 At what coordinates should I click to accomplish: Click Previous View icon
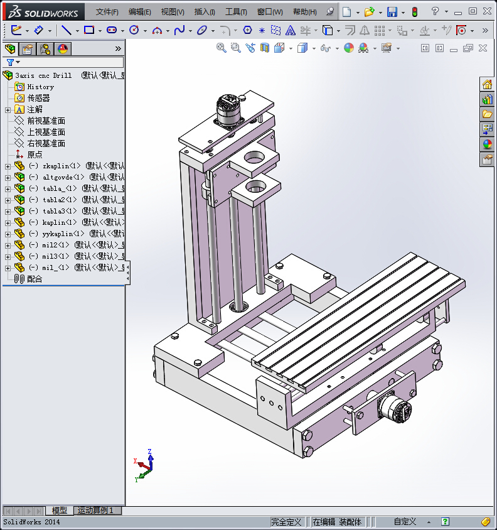point(250,48)
